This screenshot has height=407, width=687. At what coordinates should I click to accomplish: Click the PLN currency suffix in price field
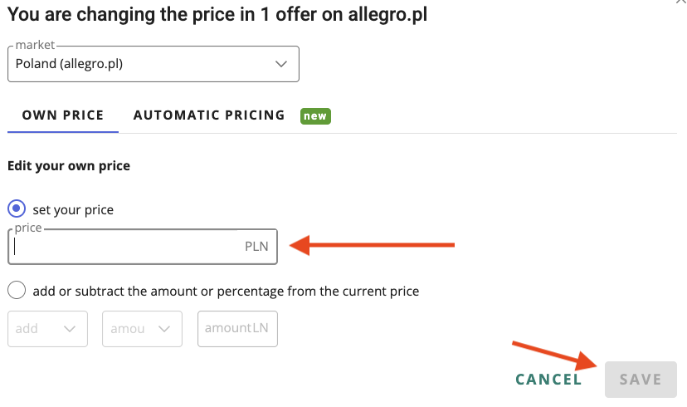tap(257, 247)
